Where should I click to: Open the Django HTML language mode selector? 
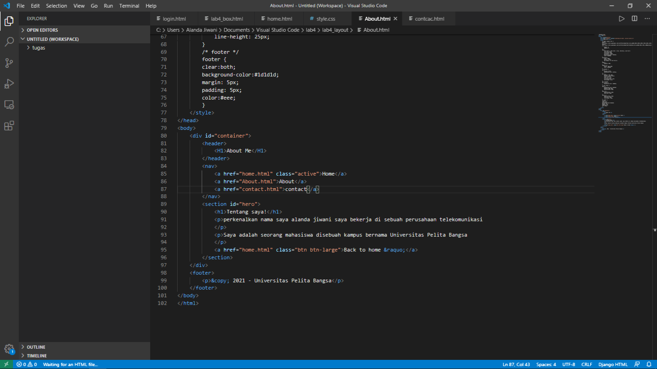(x=613, y=364)
